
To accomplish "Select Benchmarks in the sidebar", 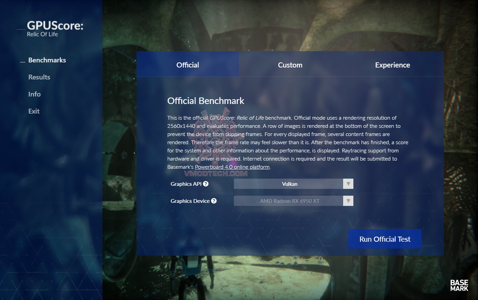I will click(x=47, y=60).
